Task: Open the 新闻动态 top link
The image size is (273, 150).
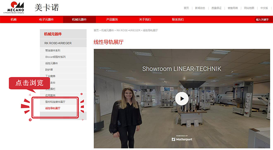Action: point(200,8)
